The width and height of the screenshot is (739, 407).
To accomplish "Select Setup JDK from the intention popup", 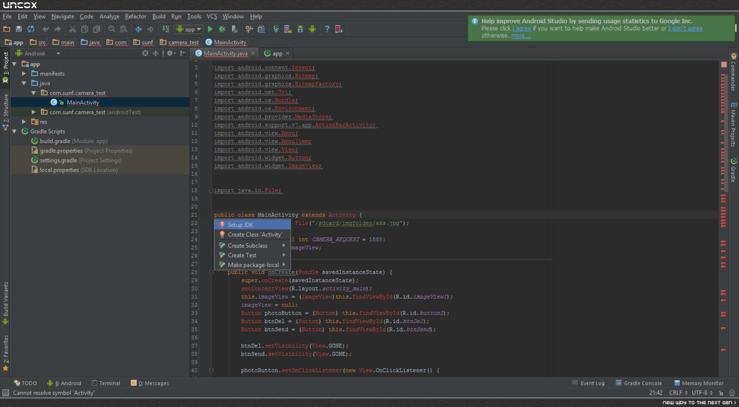I will (252, 224).
